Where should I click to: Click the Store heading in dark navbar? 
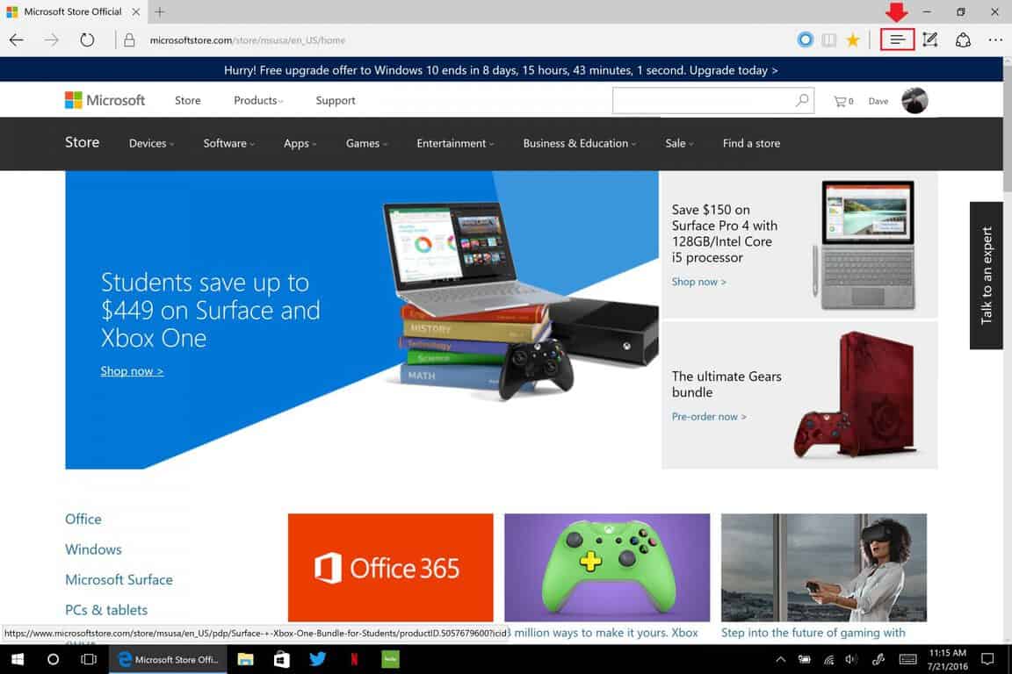[82, 142]
